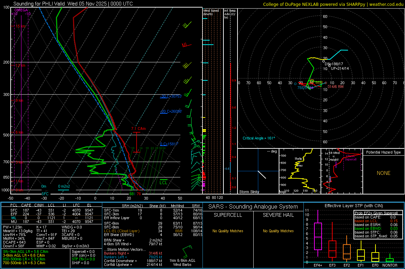Click the 'Sounding for PHLI Valid Wed 05 Nov 2025' title

coord(73,4)
